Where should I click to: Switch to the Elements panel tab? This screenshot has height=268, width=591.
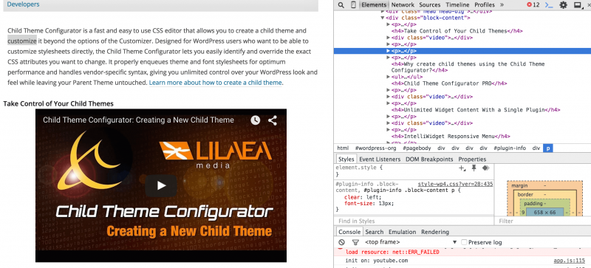374,5
